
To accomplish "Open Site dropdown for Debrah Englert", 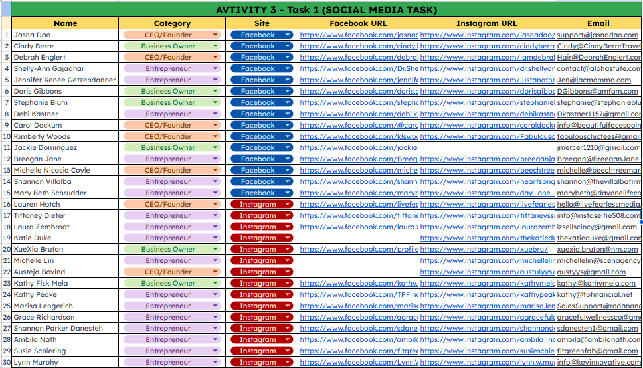I will click(288, 57).
